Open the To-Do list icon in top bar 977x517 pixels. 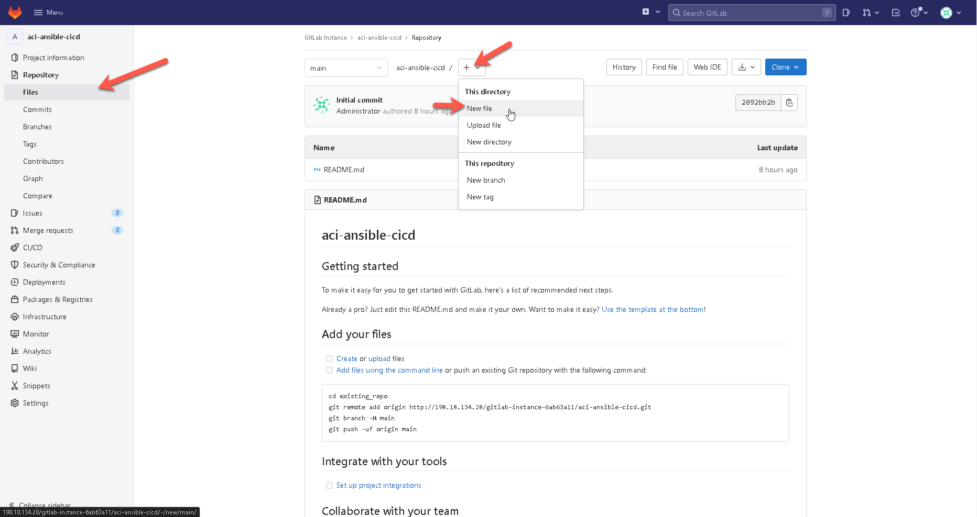coord(896,13)
